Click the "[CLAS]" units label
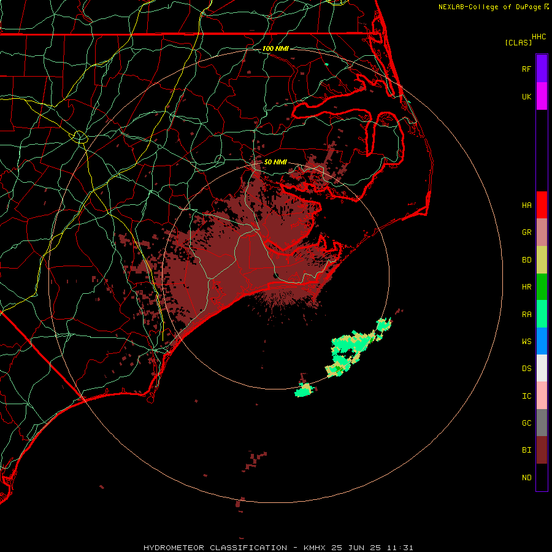 pos(518,42)
